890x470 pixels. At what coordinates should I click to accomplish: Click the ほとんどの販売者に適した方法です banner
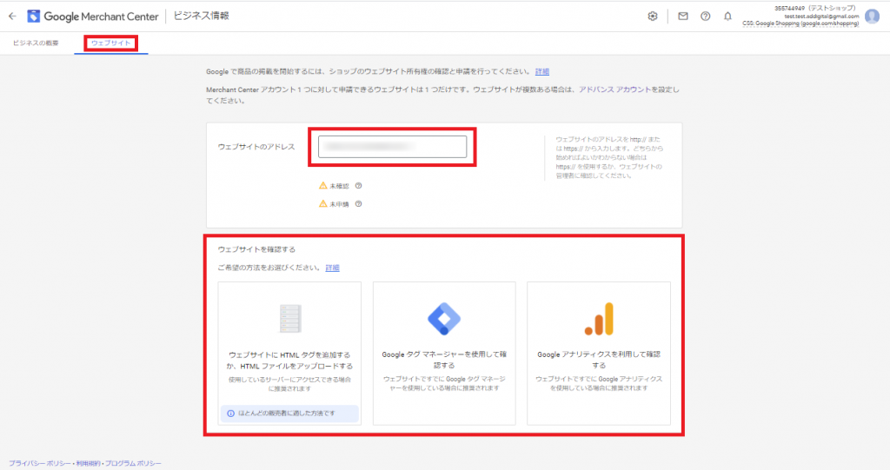point(289,414)
